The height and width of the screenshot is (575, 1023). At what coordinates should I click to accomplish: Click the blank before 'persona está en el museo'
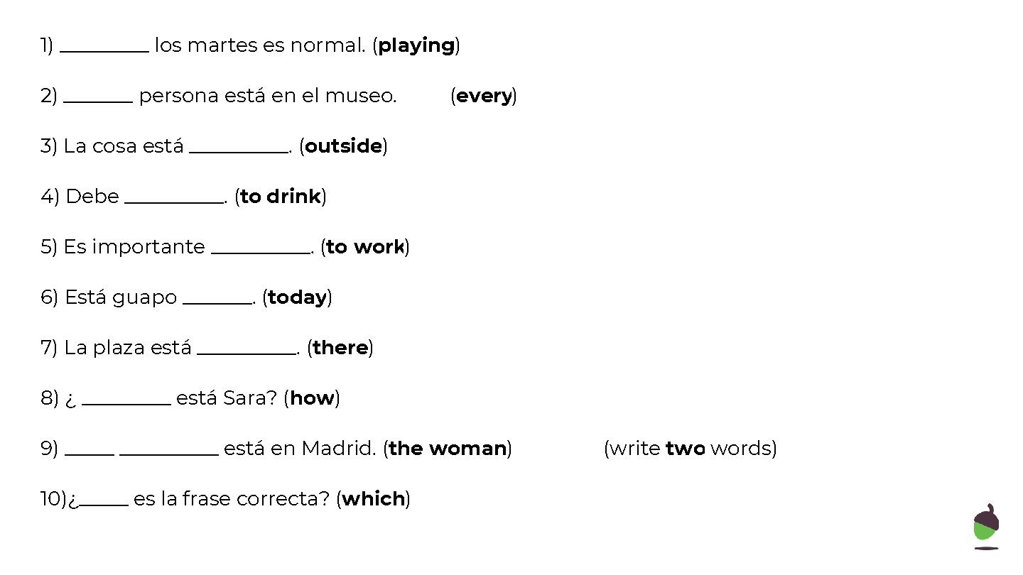(x=98, y=101)
